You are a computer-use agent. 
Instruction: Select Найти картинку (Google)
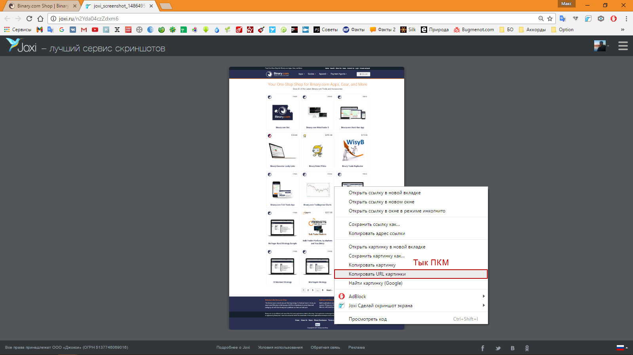tap(411, 283)
